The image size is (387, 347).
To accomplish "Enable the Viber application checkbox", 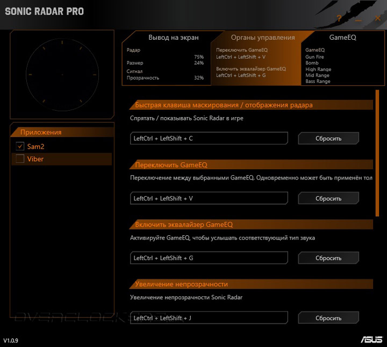I will (20, 158).
